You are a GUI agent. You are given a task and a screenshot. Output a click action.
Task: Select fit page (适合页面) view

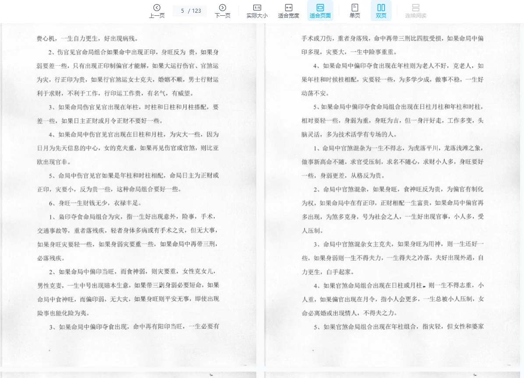(x=320, y=11)
